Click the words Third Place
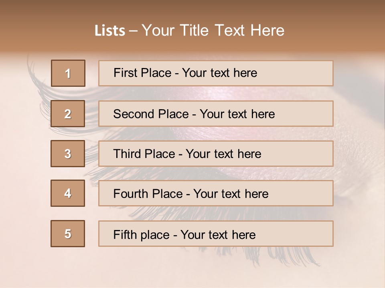This screenshot has height=288, width=385. coord(144,154)
